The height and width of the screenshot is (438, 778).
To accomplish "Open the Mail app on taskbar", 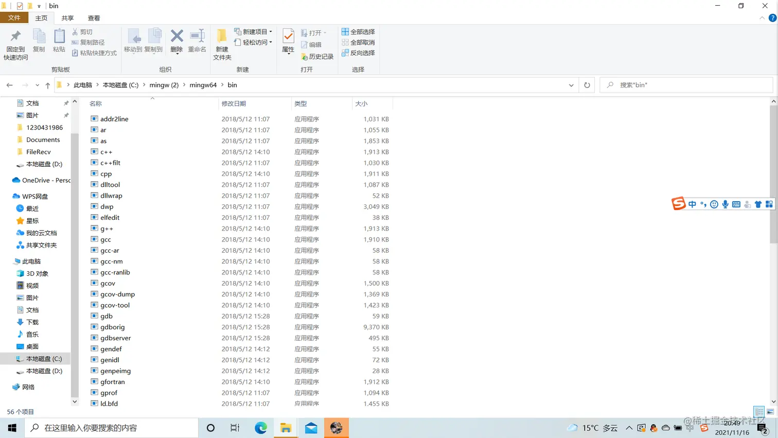I will (311, 428).
